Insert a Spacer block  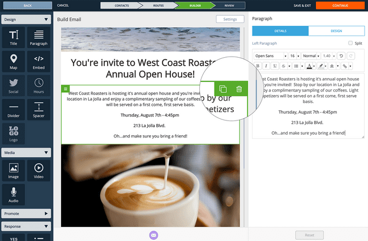[x=38, y=110]
